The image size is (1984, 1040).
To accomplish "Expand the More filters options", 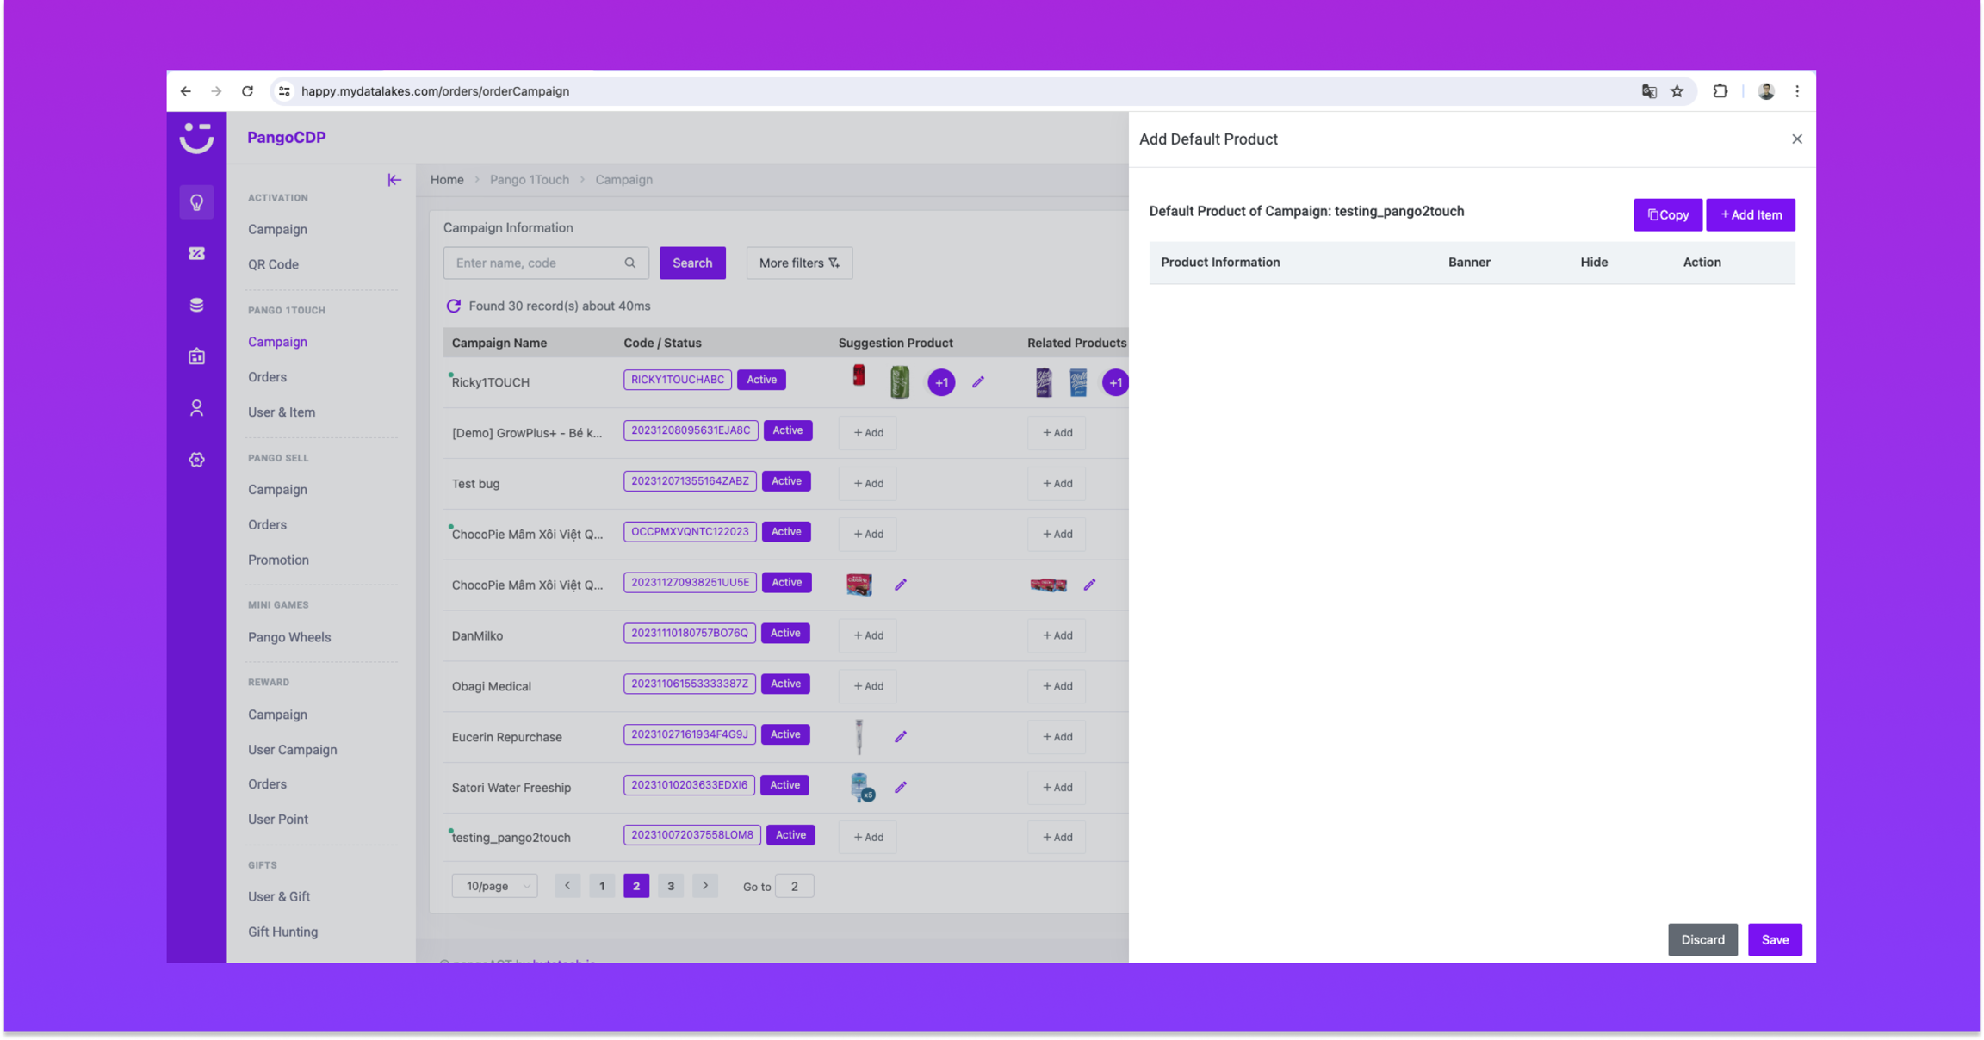I will pos(799,263).
